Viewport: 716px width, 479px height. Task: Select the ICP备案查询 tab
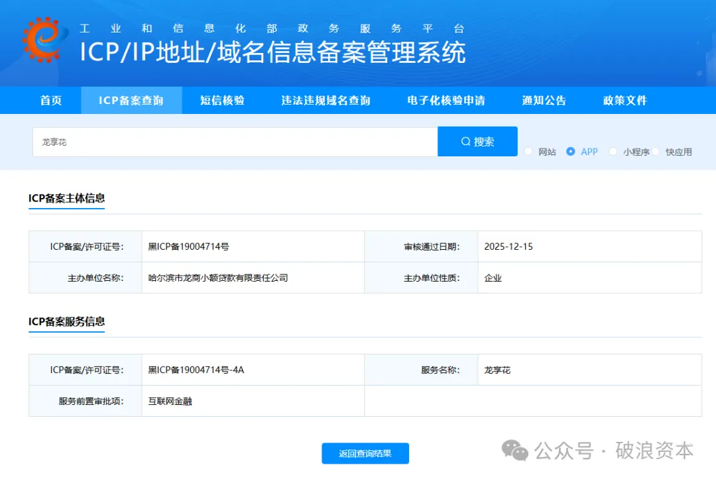[x=131, y=100]
